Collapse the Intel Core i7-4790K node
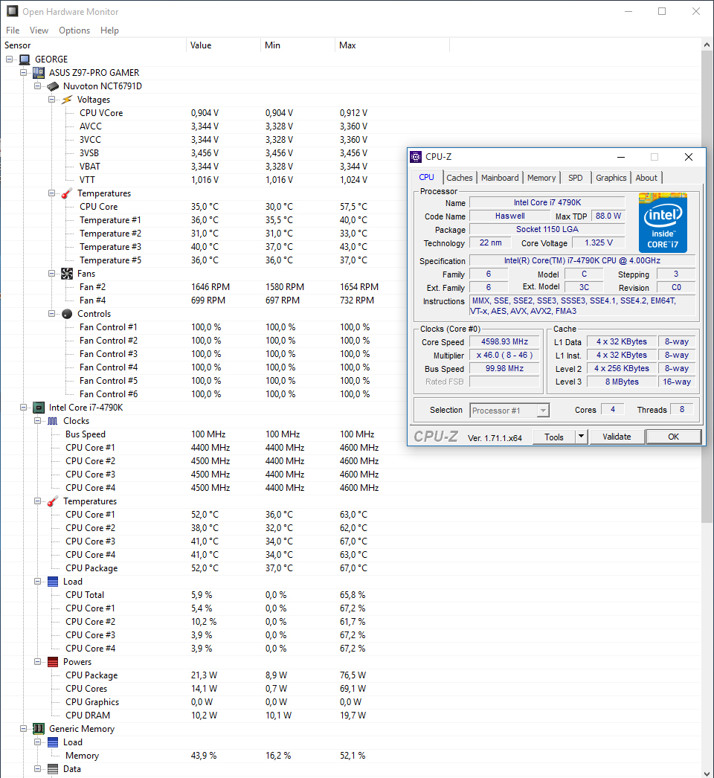Screen dimensions: 714x778 point(23,408)
